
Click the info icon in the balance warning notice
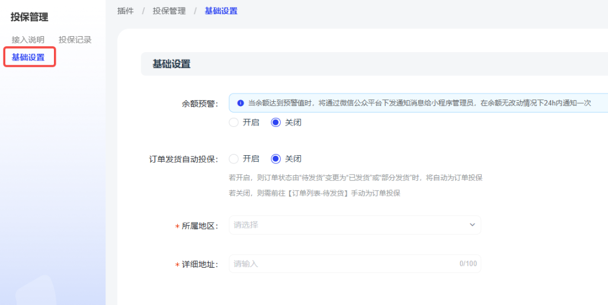click(x=240, y=103)
